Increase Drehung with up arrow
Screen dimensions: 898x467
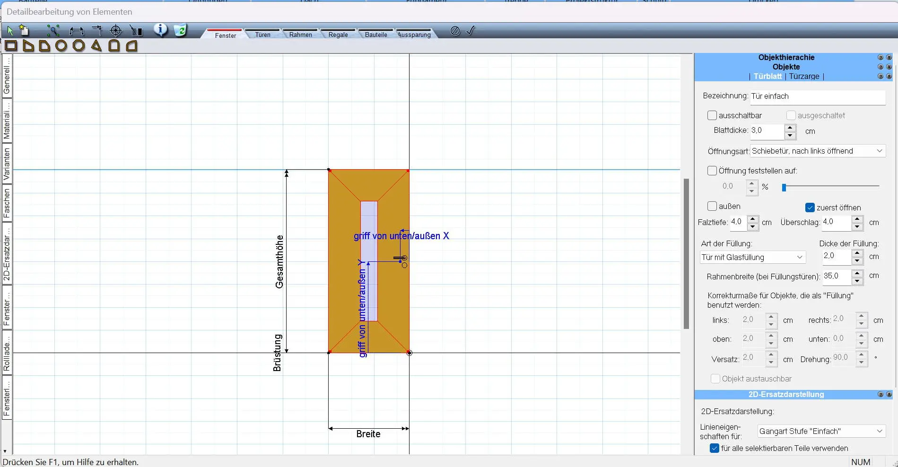pyautogui.click(x=862, y=355)
